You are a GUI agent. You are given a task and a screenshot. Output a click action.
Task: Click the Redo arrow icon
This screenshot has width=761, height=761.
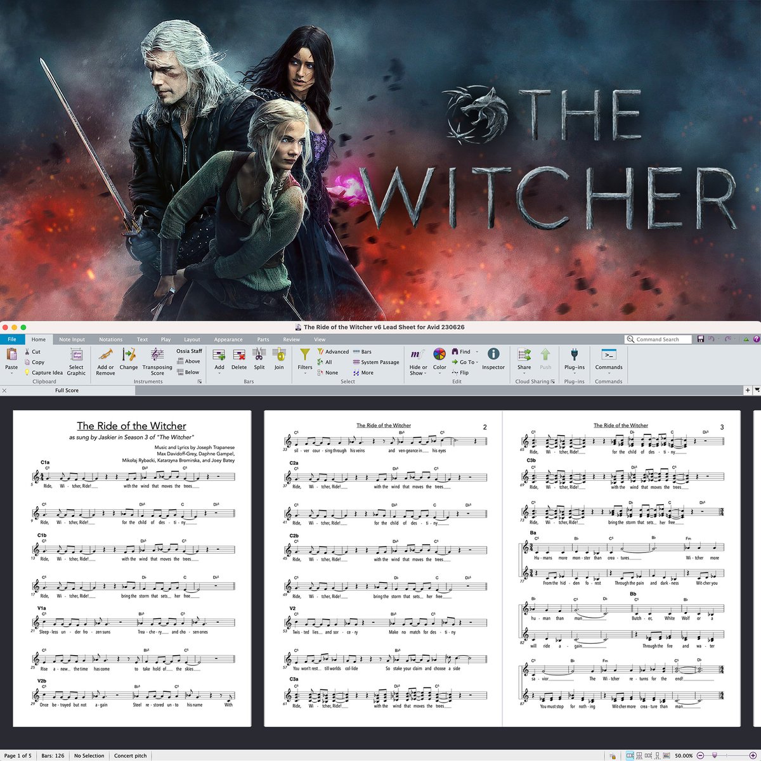(728, 339)
